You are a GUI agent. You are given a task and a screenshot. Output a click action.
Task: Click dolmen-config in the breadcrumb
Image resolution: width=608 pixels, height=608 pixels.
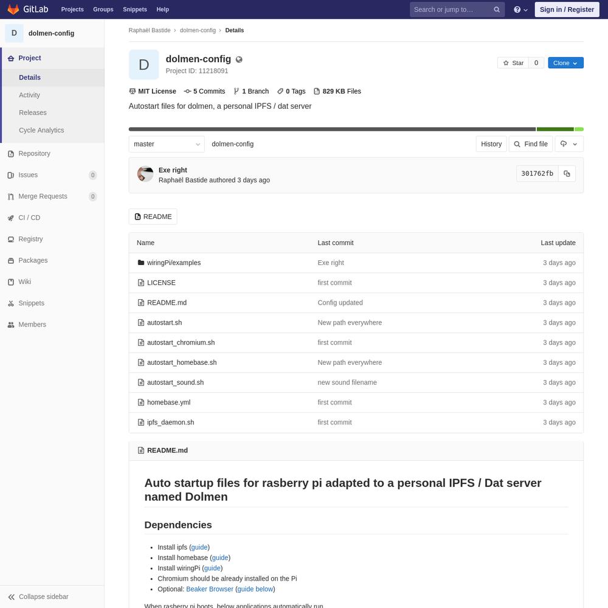(198, 30)
